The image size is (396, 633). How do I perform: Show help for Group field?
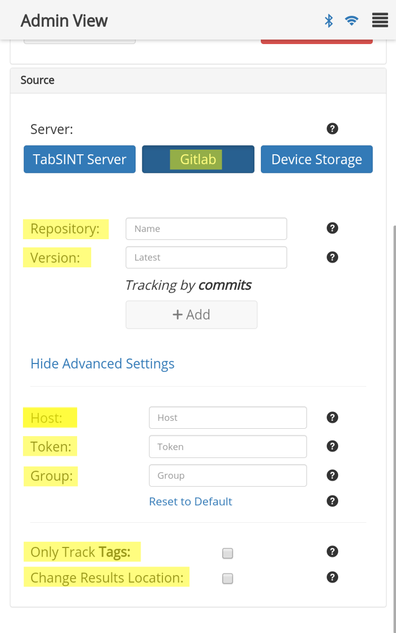coord(332,475)
